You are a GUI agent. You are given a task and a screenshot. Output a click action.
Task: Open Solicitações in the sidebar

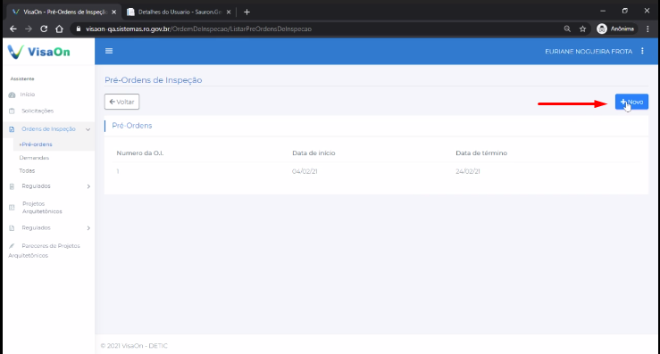pyautogui.click(x=38, y=111)
